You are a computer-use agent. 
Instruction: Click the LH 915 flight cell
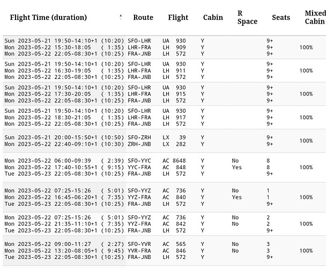(174, 94)
